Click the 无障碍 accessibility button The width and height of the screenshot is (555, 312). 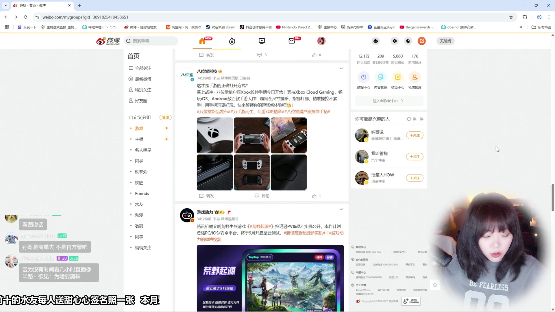pyautogui.click(x=445, y=41)
